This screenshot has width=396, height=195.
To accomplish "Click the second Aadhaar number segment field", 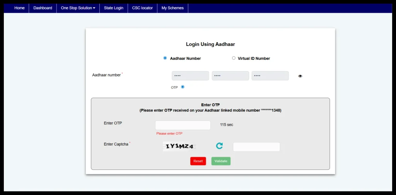I will (230, 76).
